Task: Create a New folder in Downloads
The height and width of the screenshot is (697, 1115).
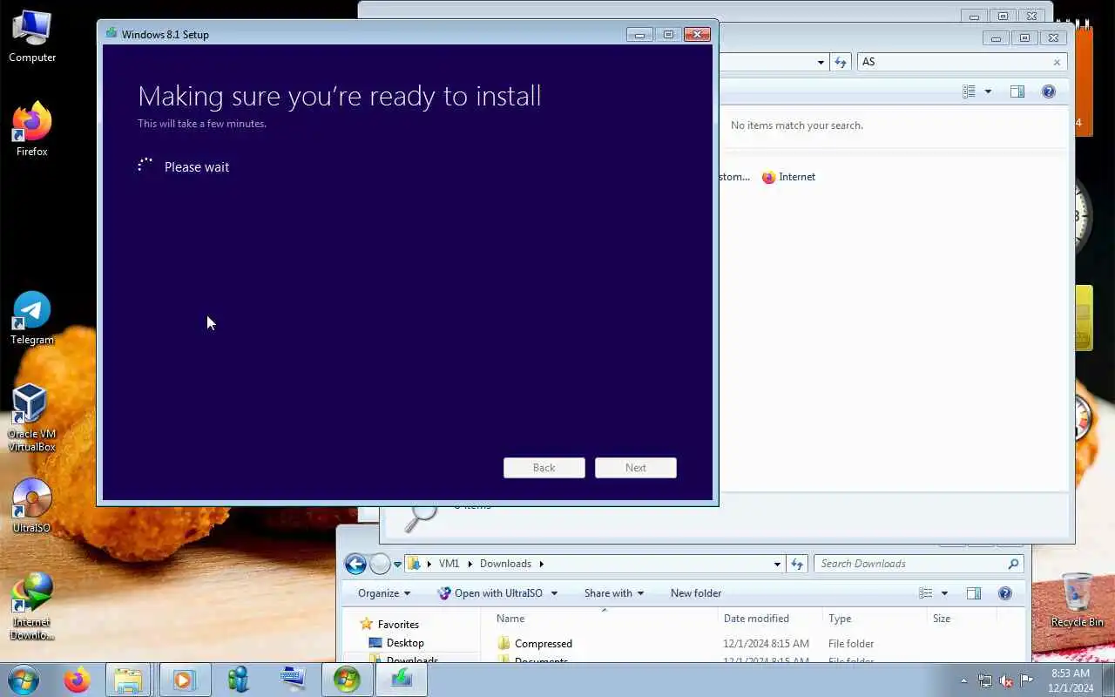Action: pyautogui.click(x=696, y=593)
